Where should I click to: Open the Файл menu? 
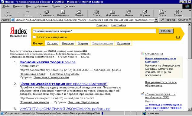point(6,6)
